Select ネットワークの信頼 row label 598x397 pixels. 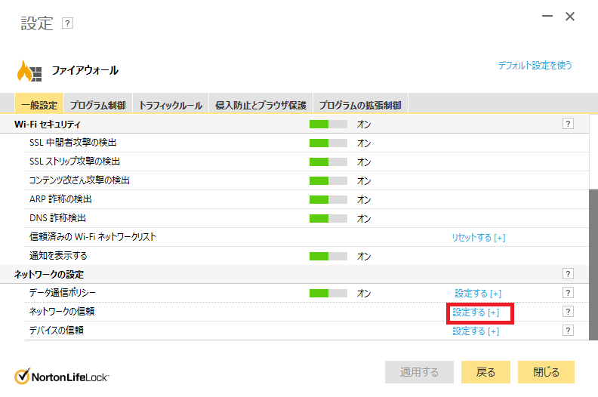click(62, 312)
